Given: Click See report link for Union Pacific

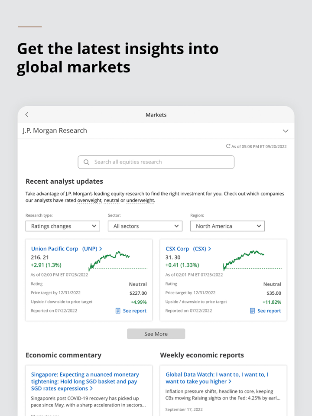Looking at the screenshot, I should (134, 311).
